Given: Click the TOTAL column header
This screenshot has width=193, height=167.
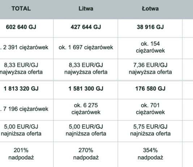Looking at the screenshot, I should tap(21, 9).
